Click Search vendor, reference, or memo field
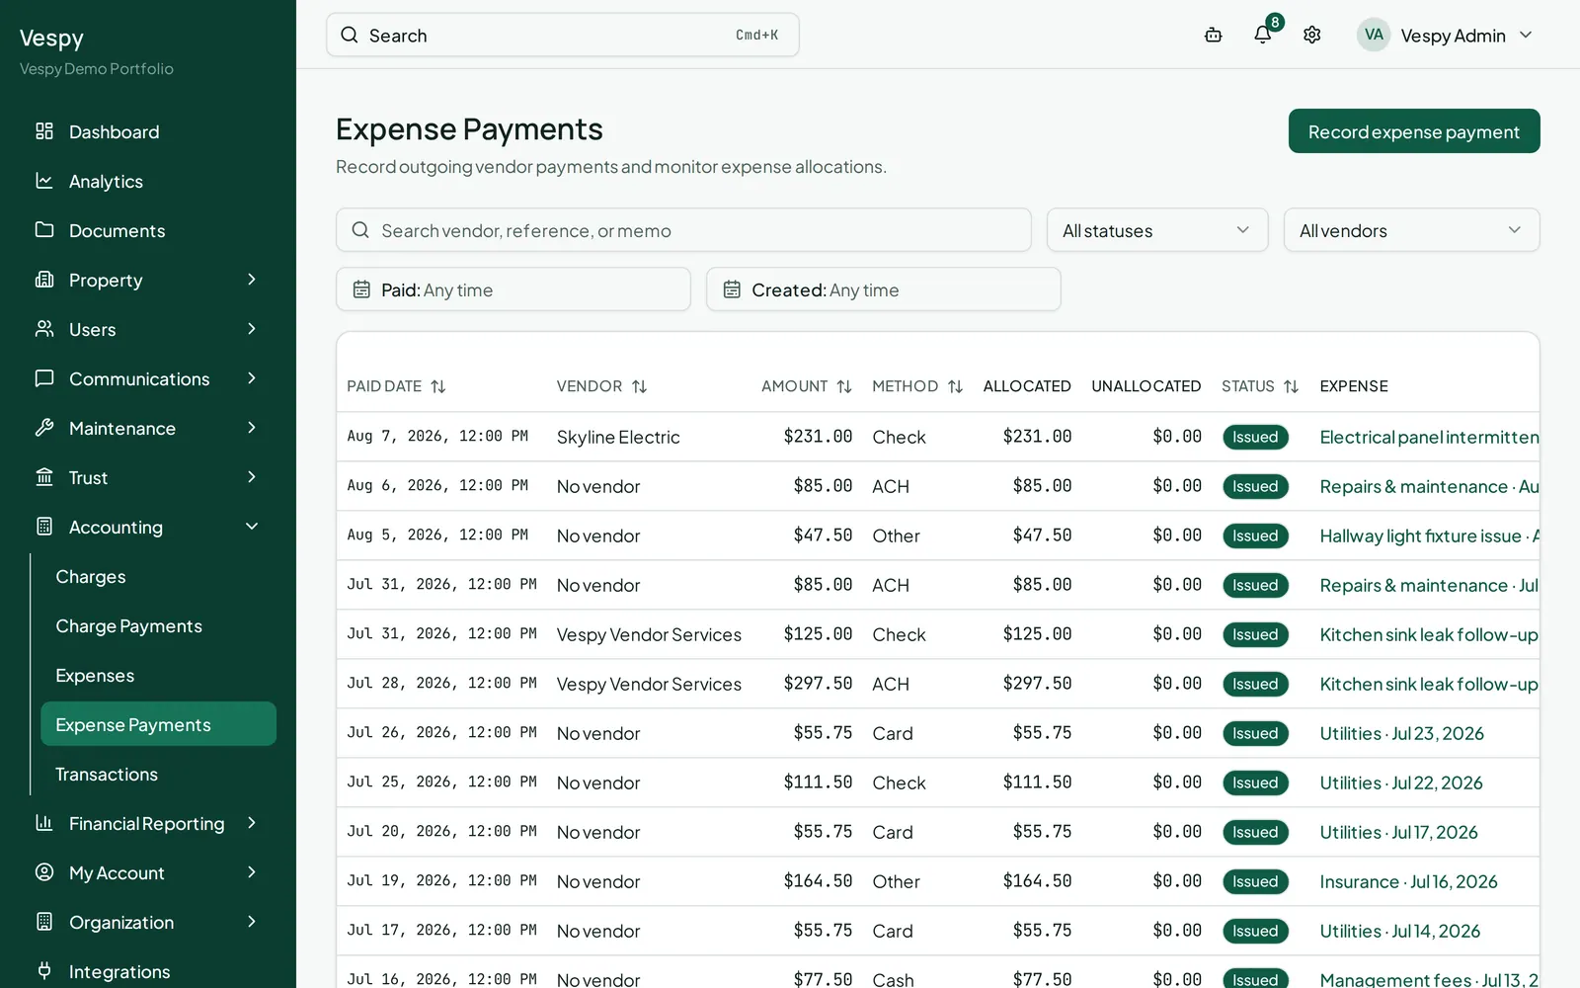 click(x=683, y=230)
